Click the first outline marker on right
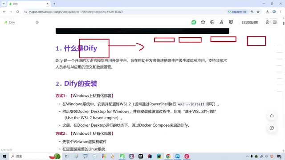 (x=279, y=46)
